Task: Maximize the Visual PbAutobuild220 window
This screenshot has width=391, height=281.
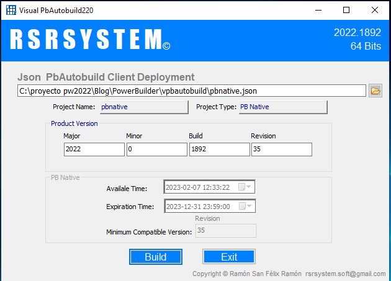Action: point(346,10)
